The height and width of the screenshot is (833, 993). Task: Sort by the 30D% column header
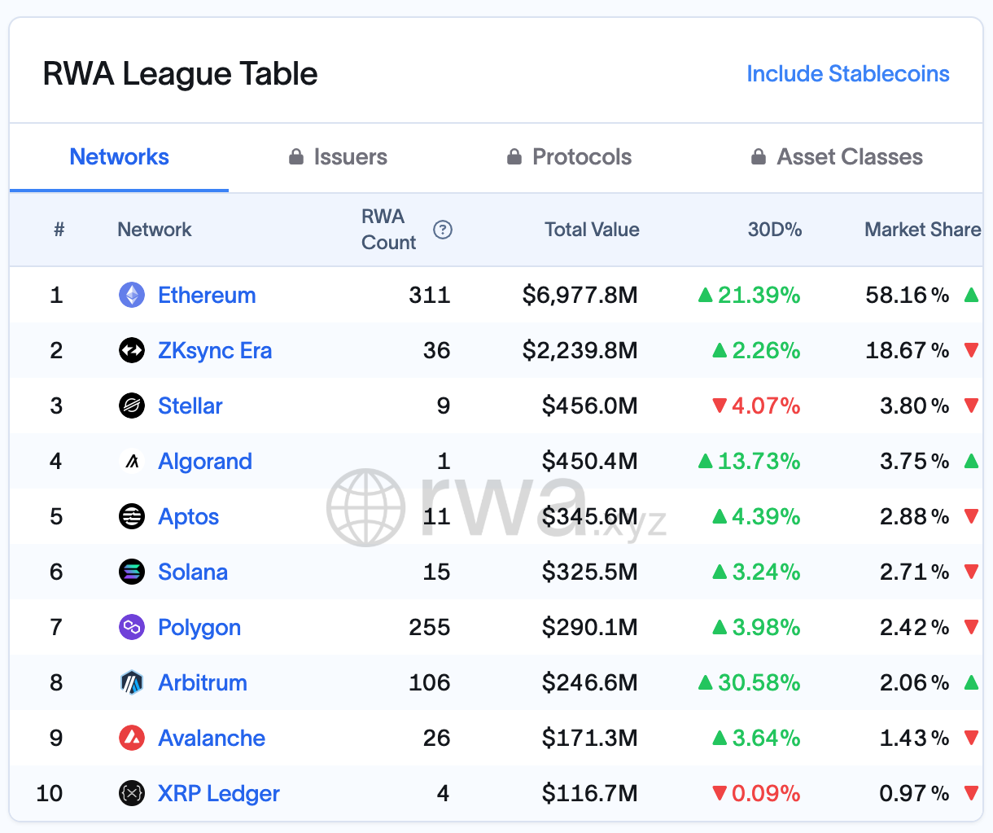pos(775,230)
